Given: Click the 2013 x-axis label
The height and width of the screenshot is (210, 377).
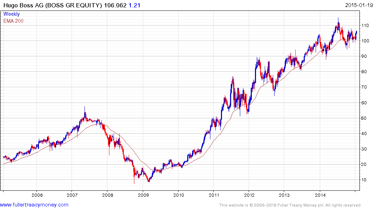Looking at the screenshot, I should [x=284, y=195].
